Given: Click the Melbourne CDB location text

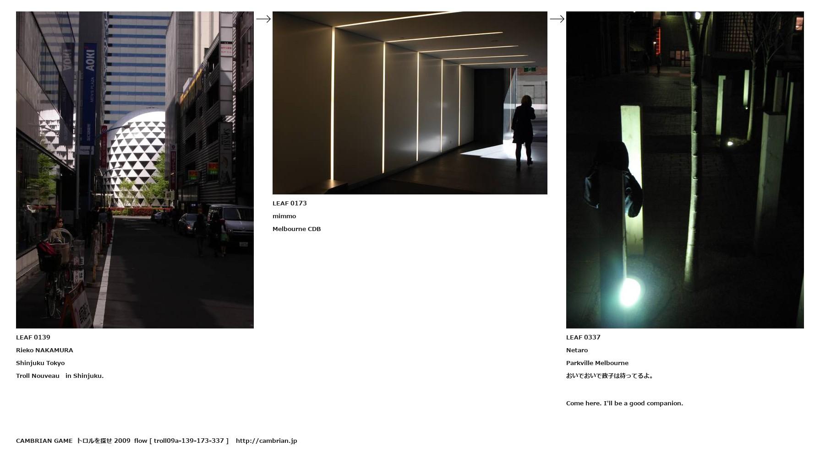Looking at the screenshot, I should click(296, 229).
